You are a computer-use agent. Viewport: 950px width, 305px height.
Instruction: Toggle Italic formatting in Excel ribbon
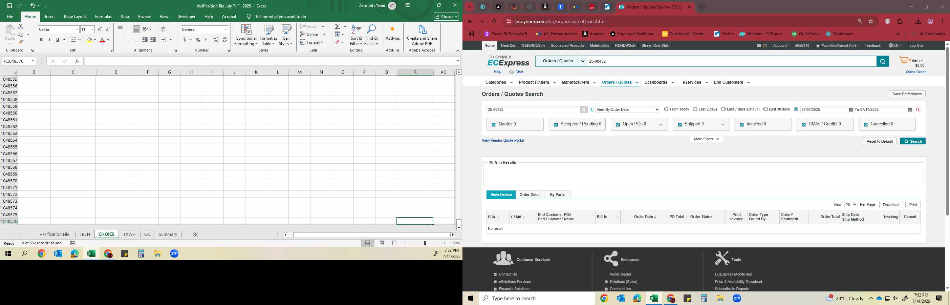[49, 40]
